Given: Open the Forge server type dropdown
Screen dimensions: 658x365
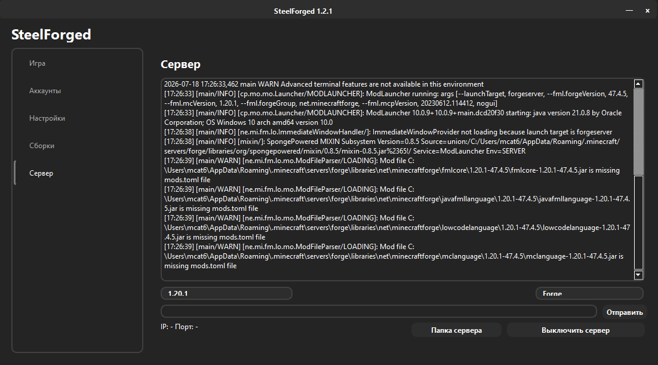Looking at the screenshot, I should pyautogui.click(x=589, y=293).
